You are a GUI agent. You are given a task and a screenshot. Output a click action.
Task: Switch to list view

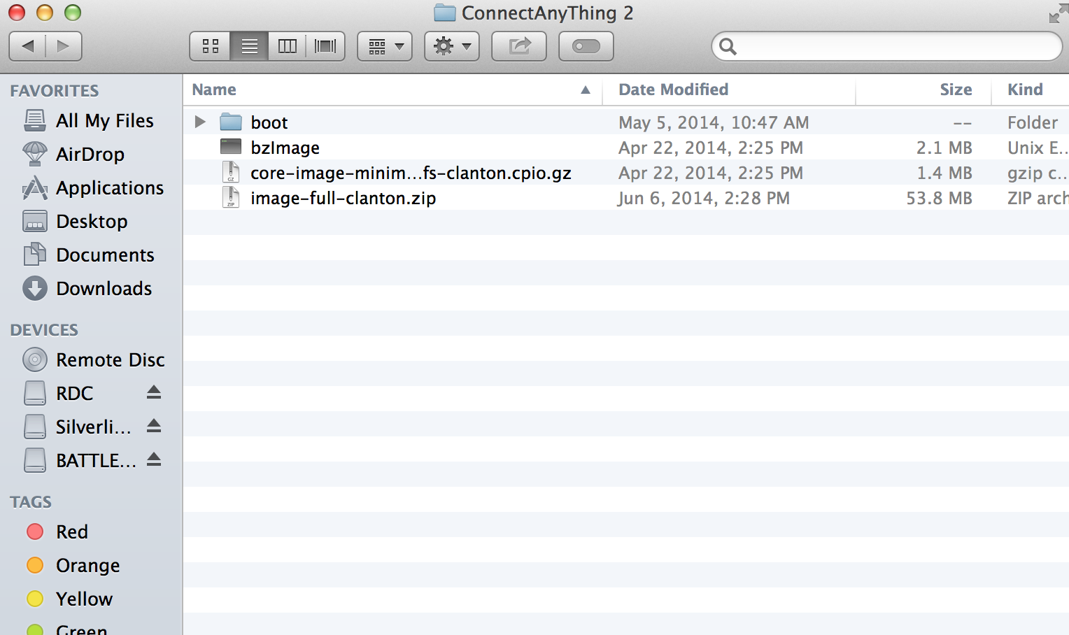[x=249, y=46]
